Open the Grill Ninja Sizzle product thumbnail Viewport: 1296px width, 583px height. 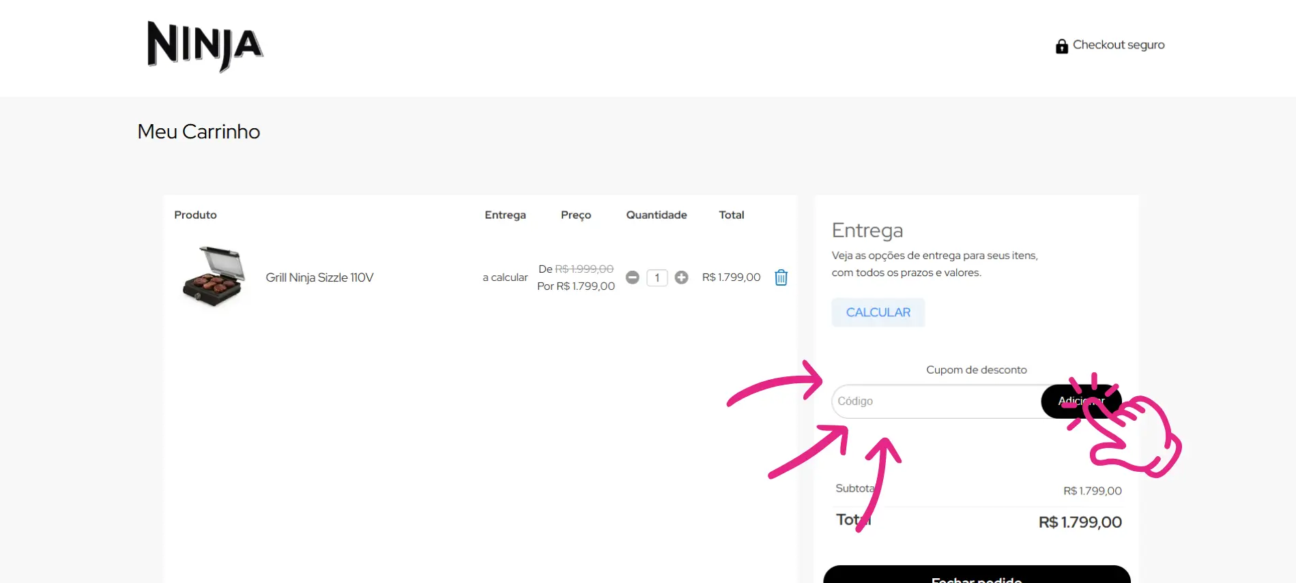pyautogui.click(x=214, y=277)
